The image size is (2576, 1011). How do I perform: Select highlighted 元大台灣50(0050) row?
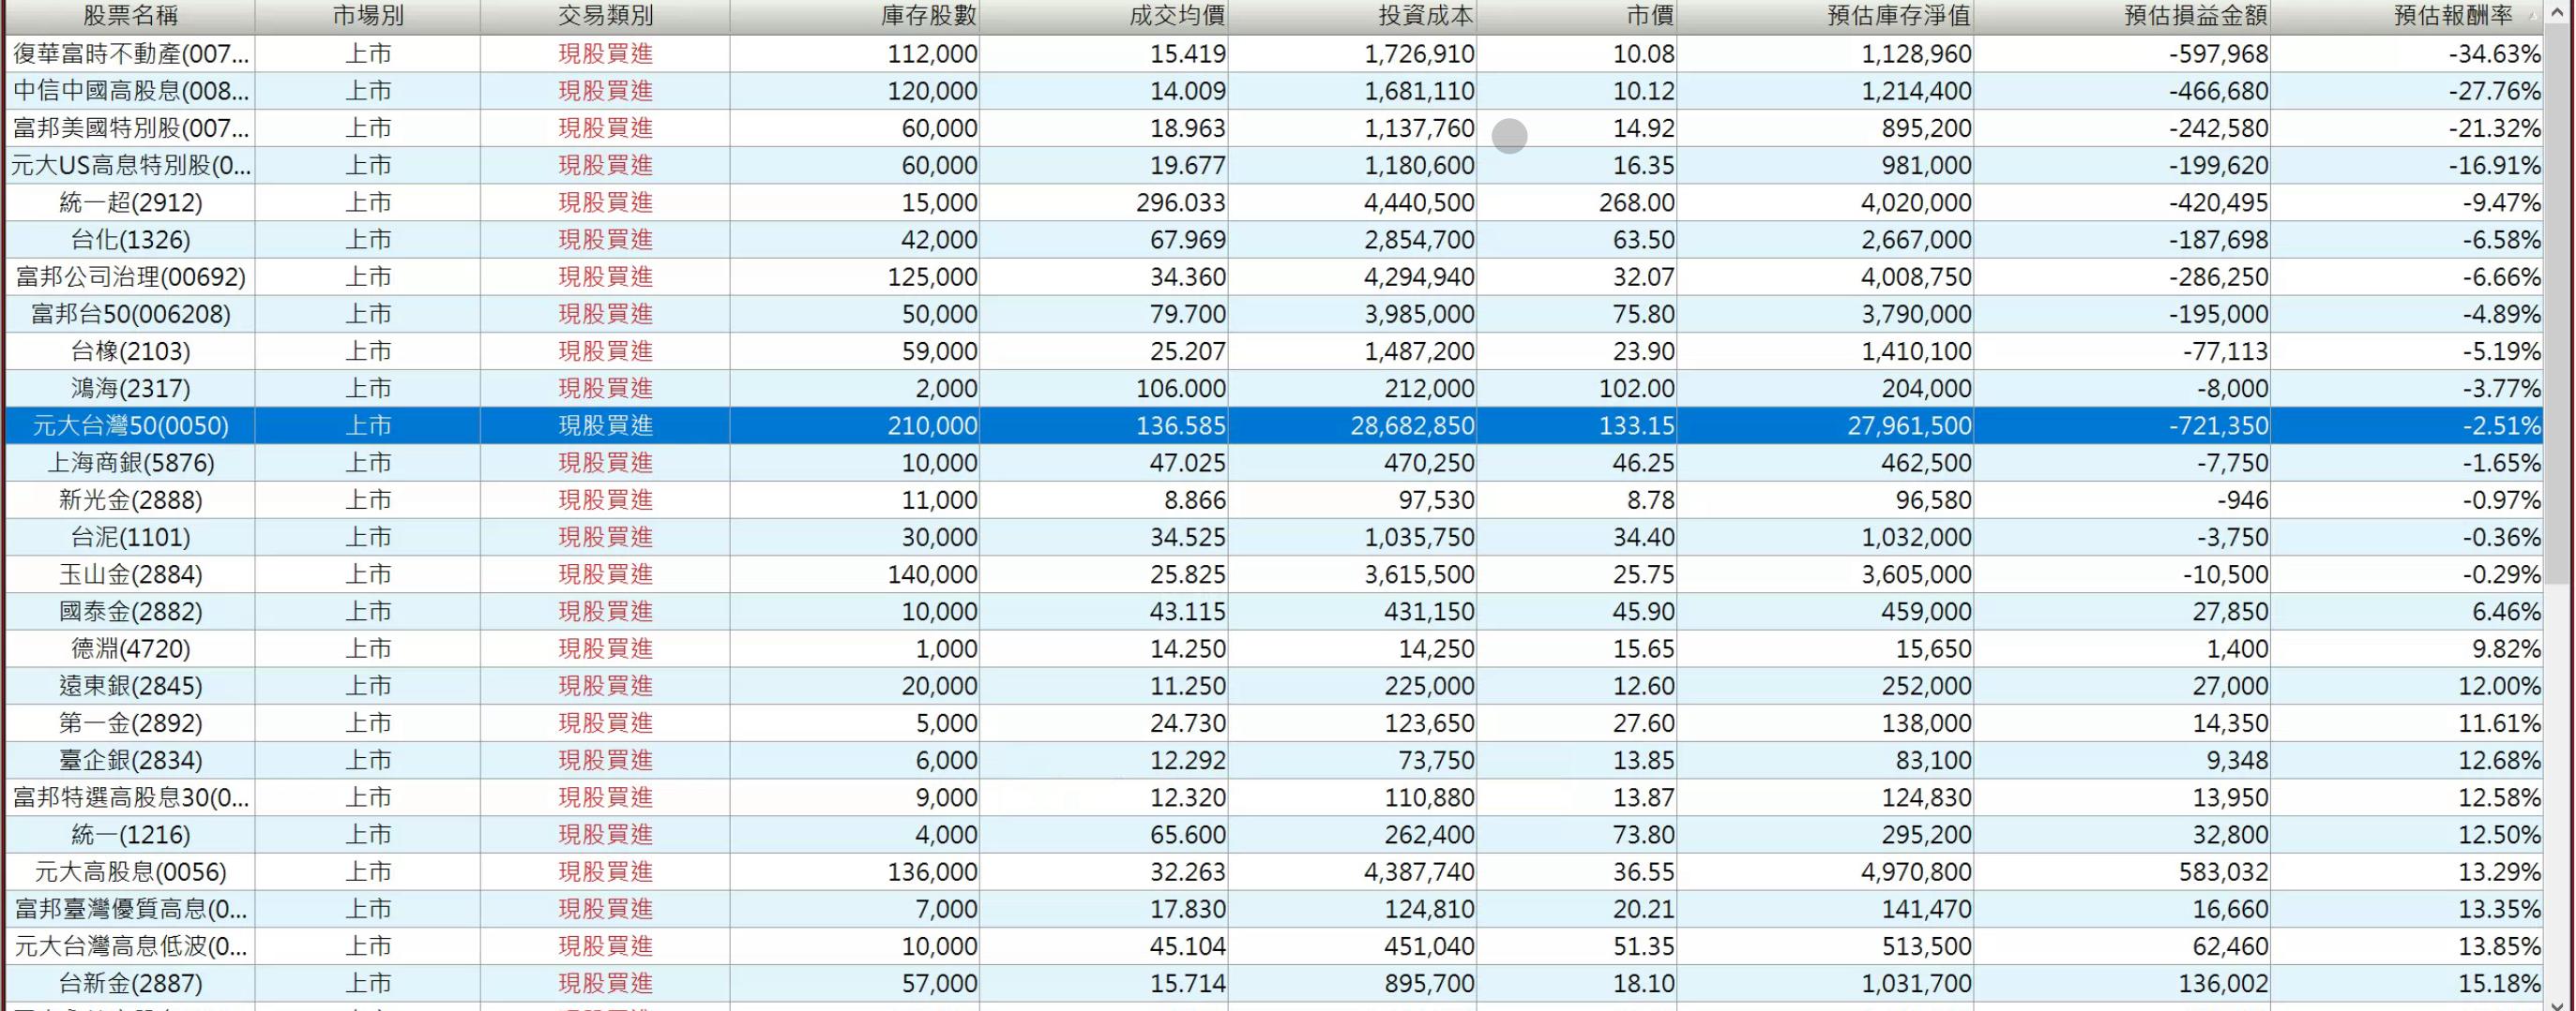1274,425
